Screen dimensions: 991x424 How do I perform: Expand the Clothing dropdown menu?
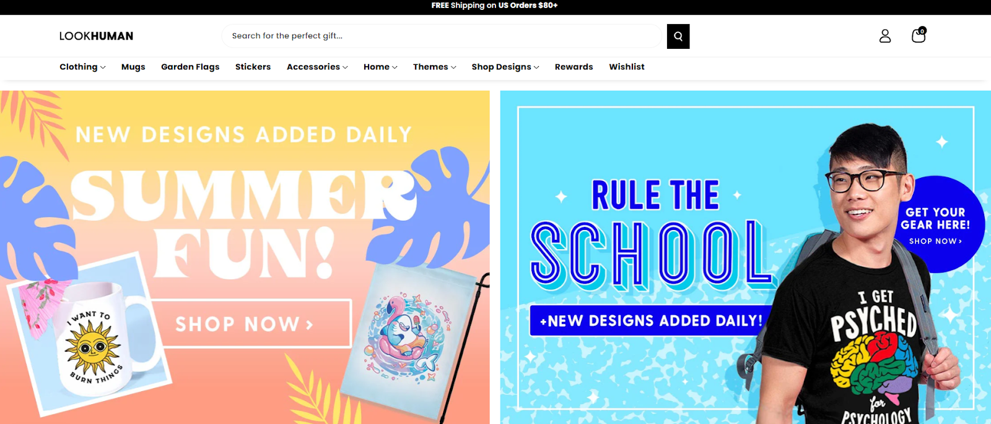[x=82, y=67]
